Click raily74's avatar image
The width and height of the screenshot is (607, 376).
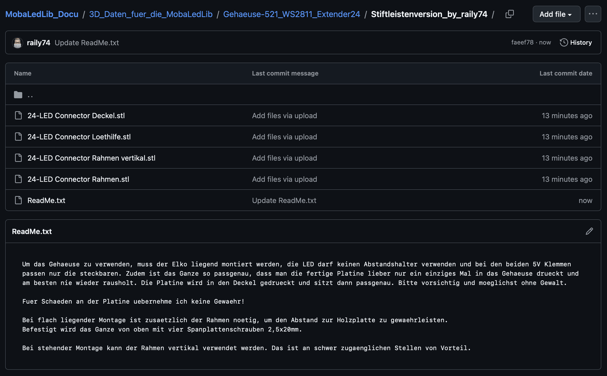click(17, 43)
